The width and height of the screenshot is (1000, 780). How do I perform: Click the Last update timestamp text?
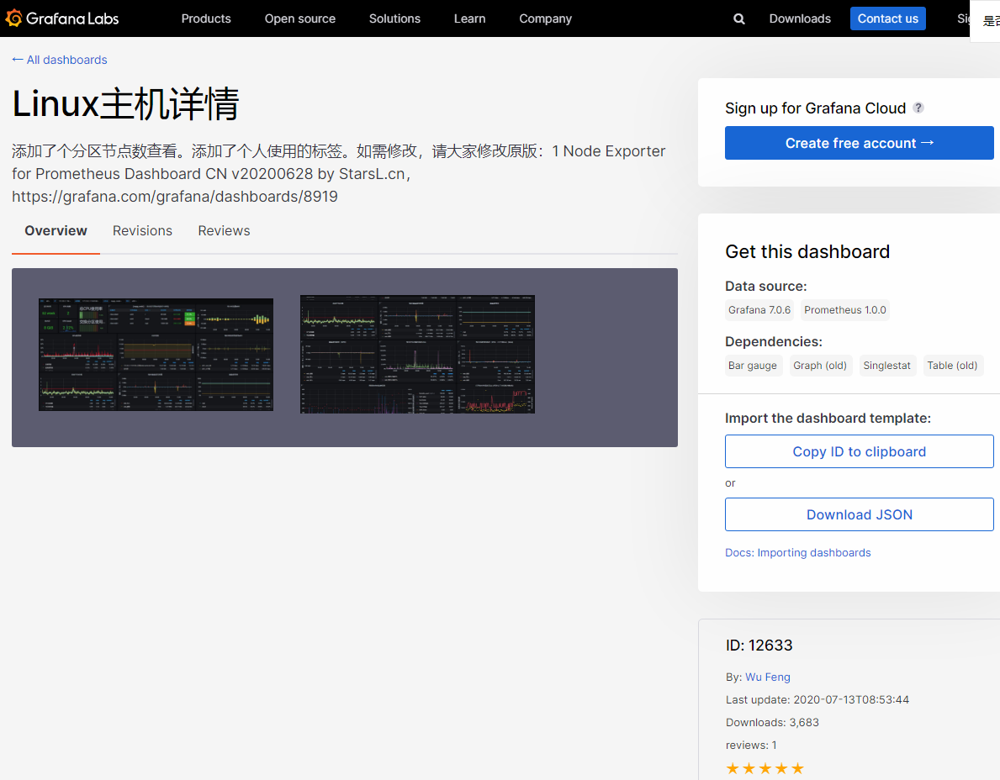pyautogui.click(x=817, y=699)
